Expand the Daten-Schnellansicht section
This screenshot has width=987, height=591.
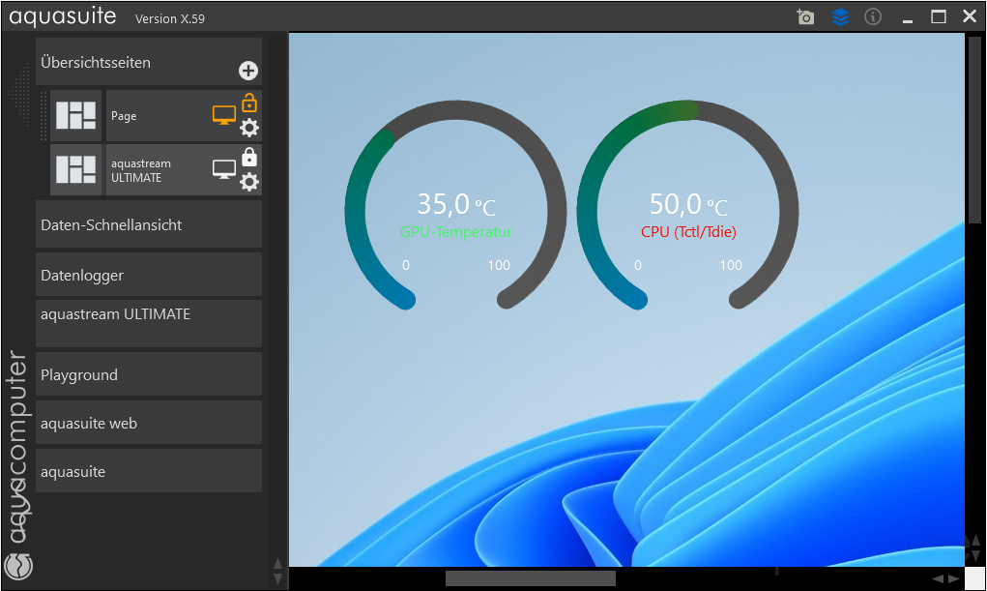[148, 224]
